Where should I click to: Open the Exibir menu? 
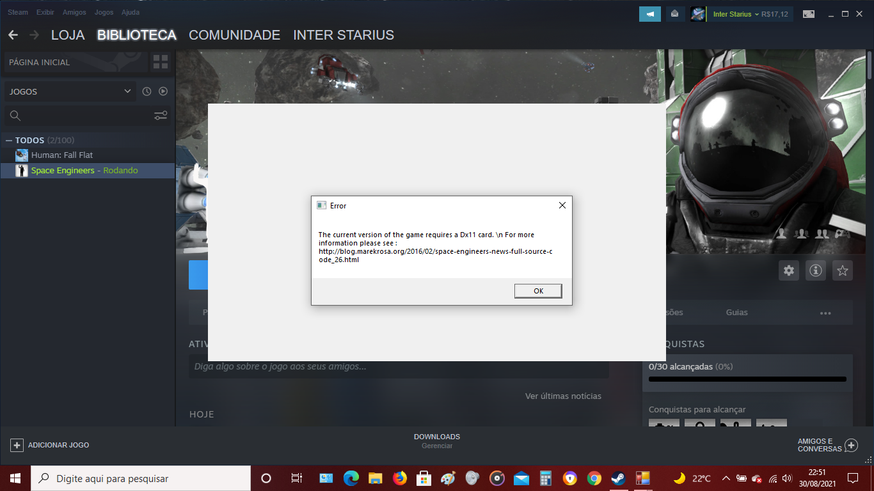coord(45,12)
